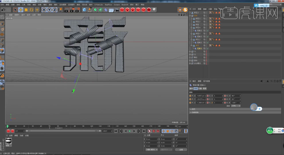Viewport: 284px width, 155px height.
Task: Open the Coordinate System toggle icon
Action: tap(60, 10)
